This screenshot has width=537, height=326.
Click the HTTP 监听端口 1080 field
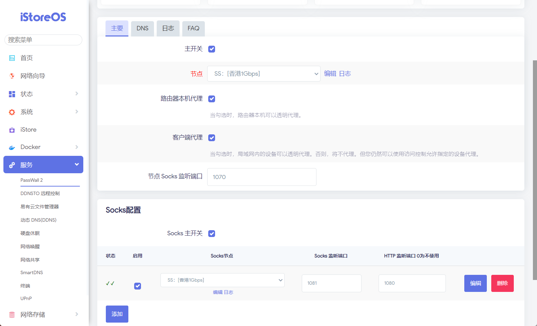click(412, 283)
